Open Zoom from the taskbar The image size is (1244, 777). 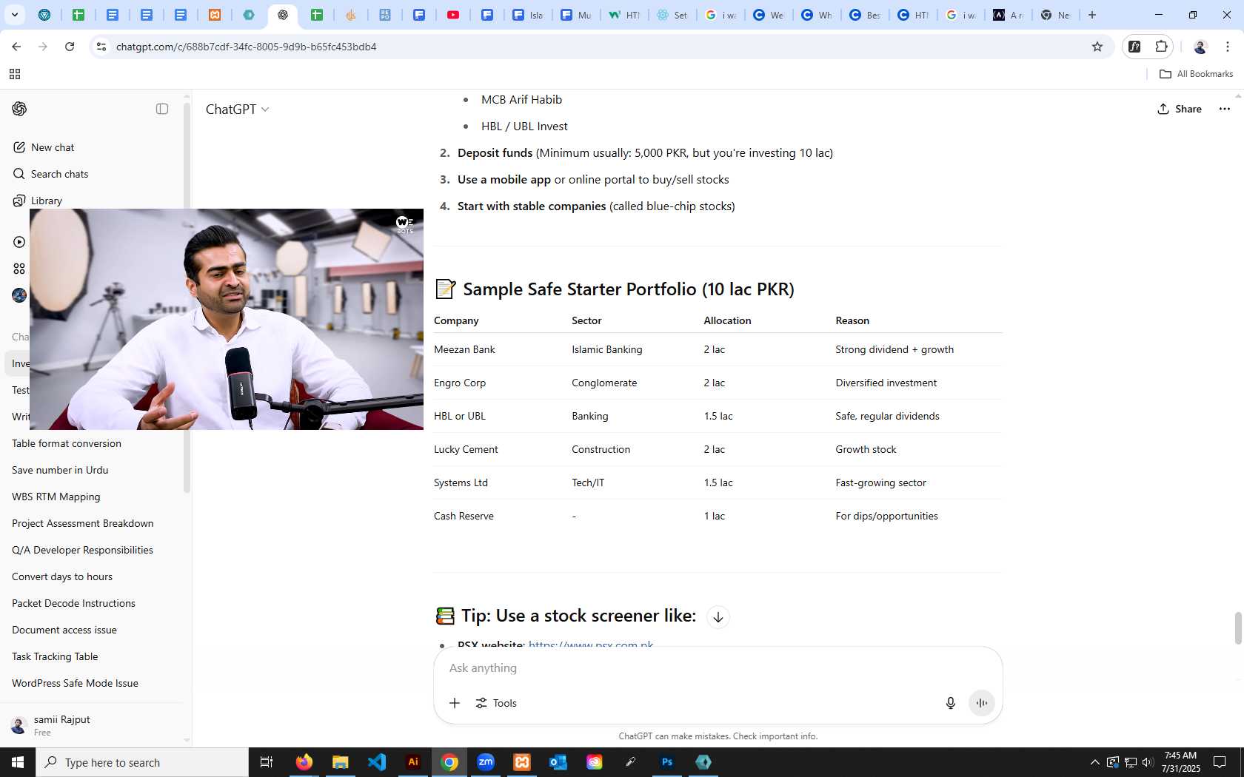click(x=486, y=762)
